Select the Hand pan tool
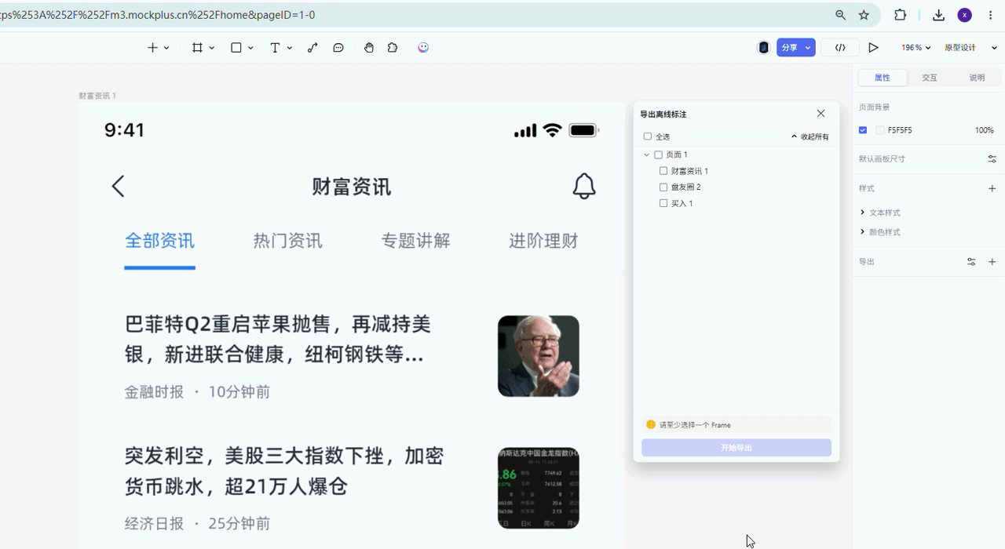 (369, 48)
